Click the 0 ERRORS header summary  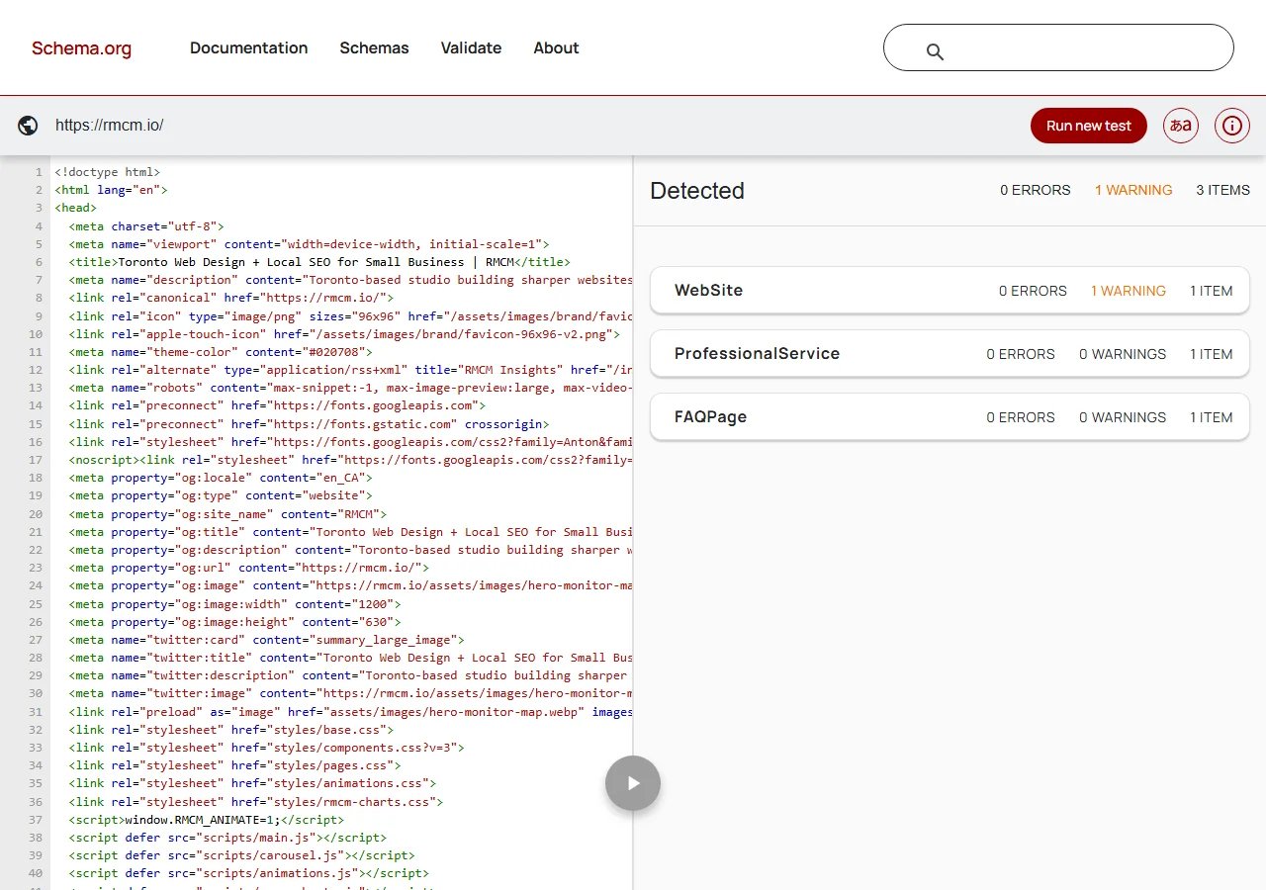tap(1036, 190)
